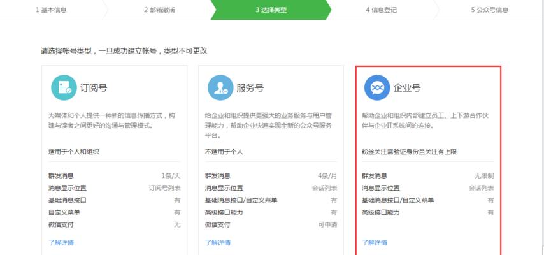
Task: Click 高级接口能力 label in 企业号 card
Action: 380,212
